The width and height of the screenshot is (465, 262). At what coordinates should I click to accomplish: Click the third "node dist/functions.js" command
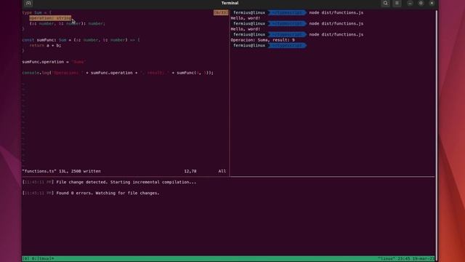point(336,34)
